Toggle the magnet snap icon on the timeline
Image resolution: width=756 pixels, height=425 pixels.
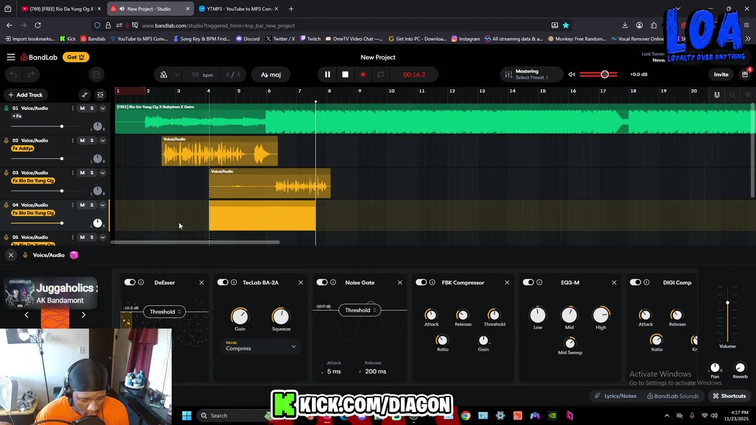coord(716,94)
